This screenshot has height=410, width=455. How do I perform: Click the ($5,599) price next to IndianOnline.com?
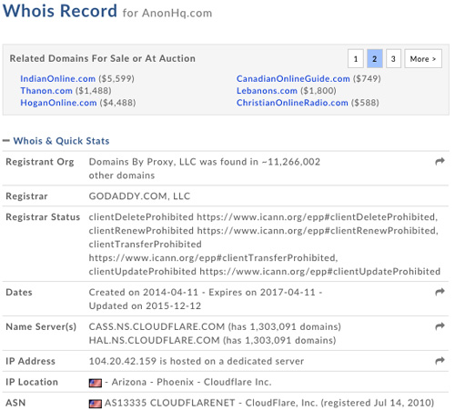coord(116,79)
